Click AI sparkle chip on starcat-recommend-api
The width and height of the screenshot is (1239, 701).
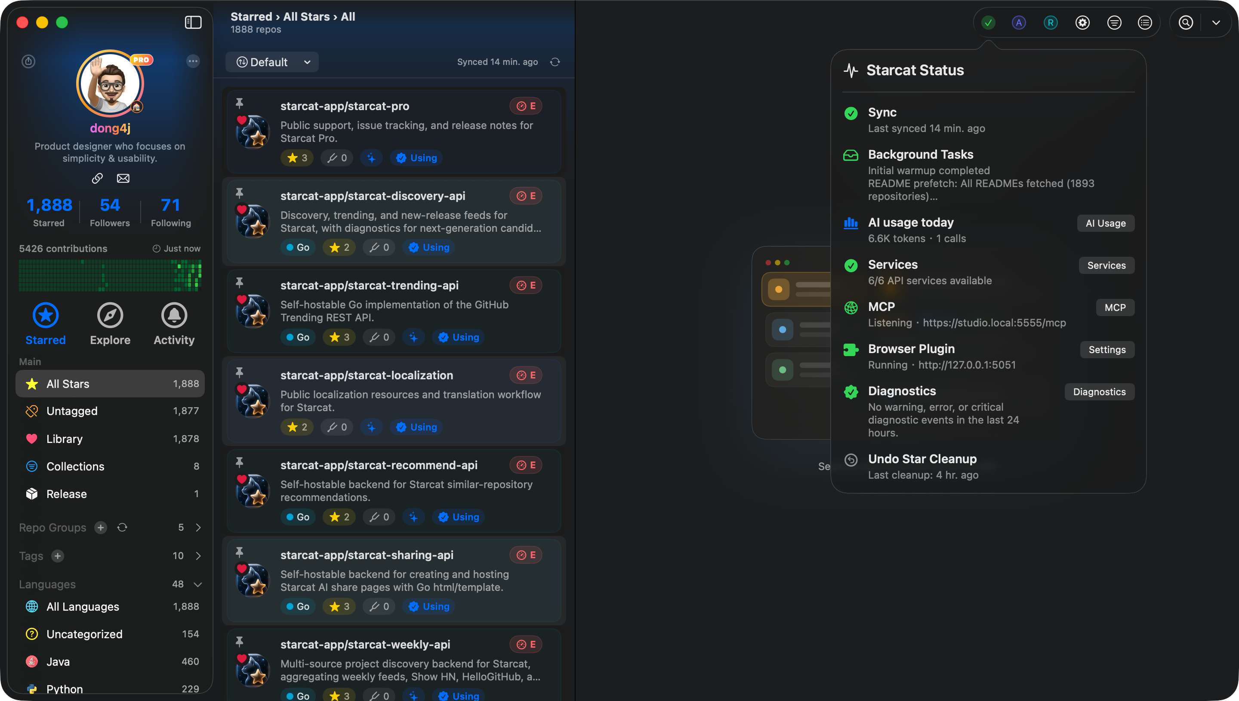pyautogui.click(x=413, y=517)
